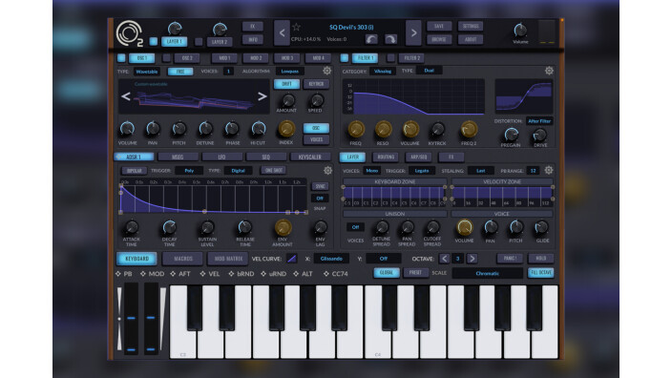
Task: Show next wavetable with right arrow
Action: pos(262,96)
